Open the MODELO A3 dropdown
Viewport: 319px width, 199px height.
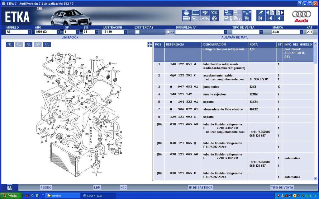pos(30,32)
